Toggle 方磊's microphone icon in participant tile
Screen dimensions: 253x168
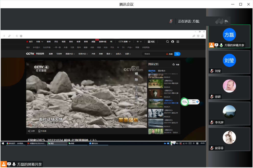point(221,45)
